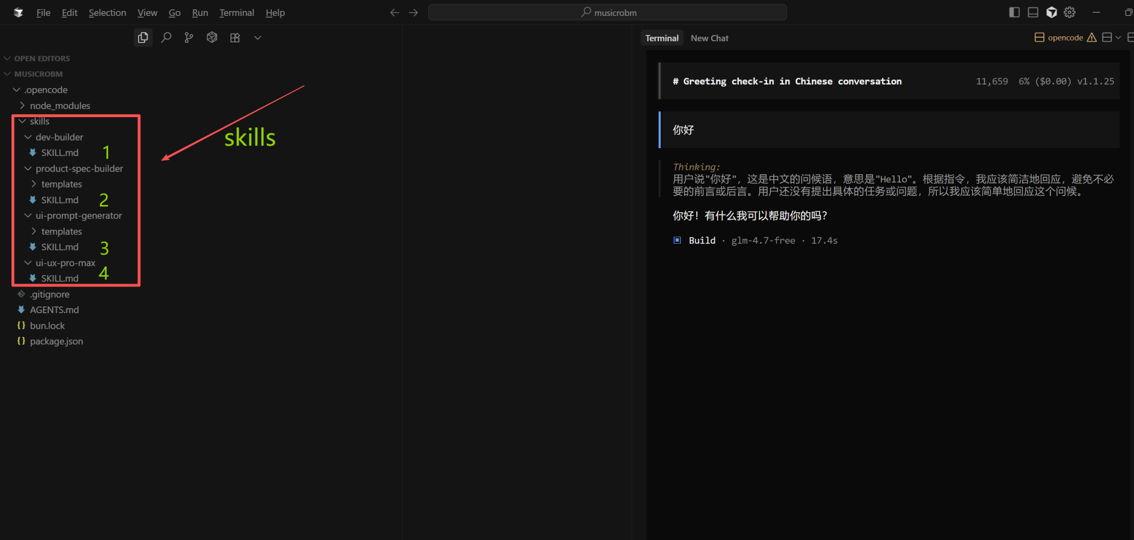
Task: Open the Terminal menu in the menu bar
Action: coord(237,12)
